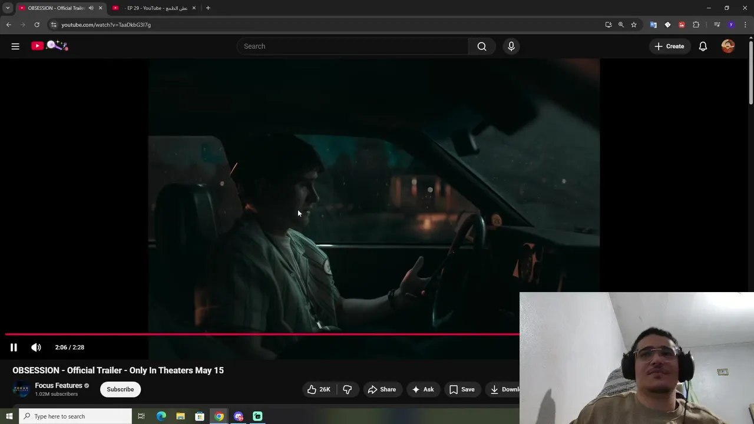Open the purple Discord taskbar icon
The height and width of the screenshot is (424, 754).
click(239, 416)
